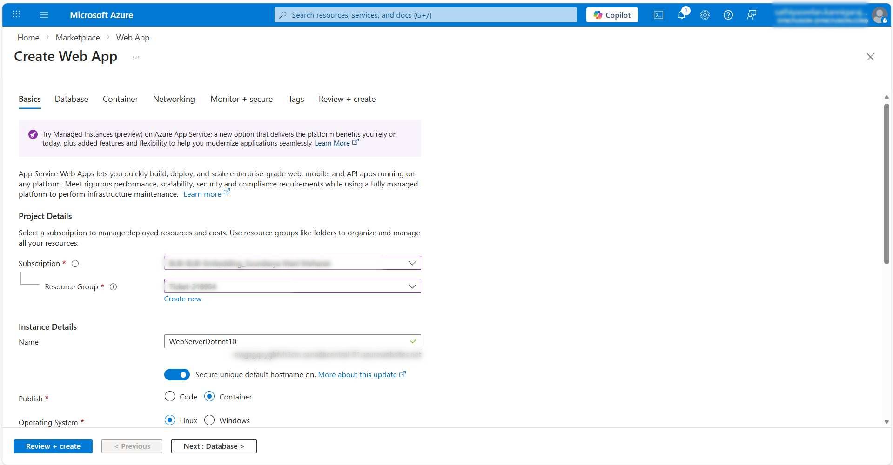Close the Create Web App blade
This screenshot has height=465, width=893.
870,57
